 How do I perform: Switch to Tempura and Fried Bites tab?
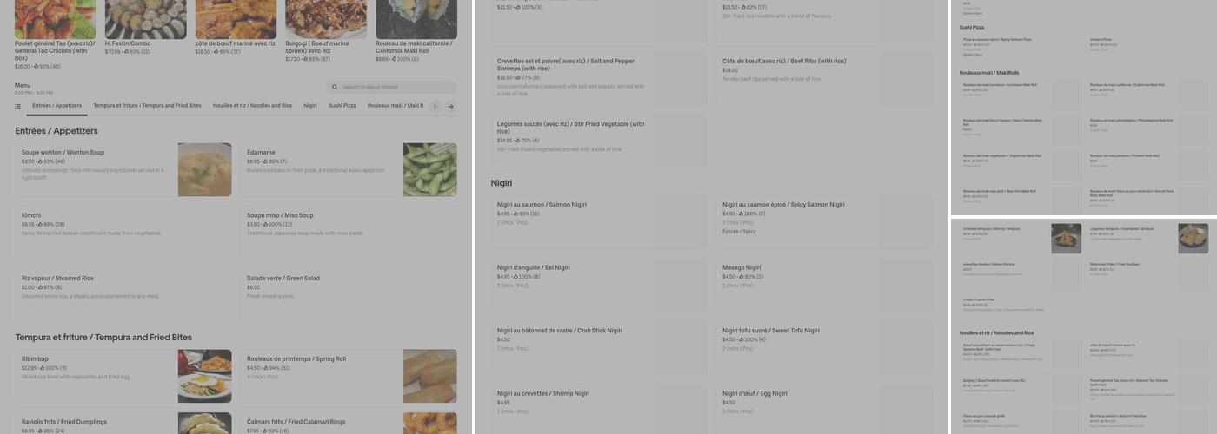click(147, 106)
